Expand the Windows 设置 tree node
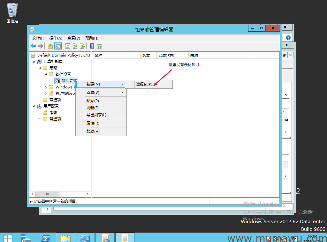327x242 pixels. (x=46, y=87)
